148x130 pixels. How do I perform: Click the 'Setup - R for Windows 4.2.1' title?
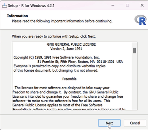click(31, 5)
